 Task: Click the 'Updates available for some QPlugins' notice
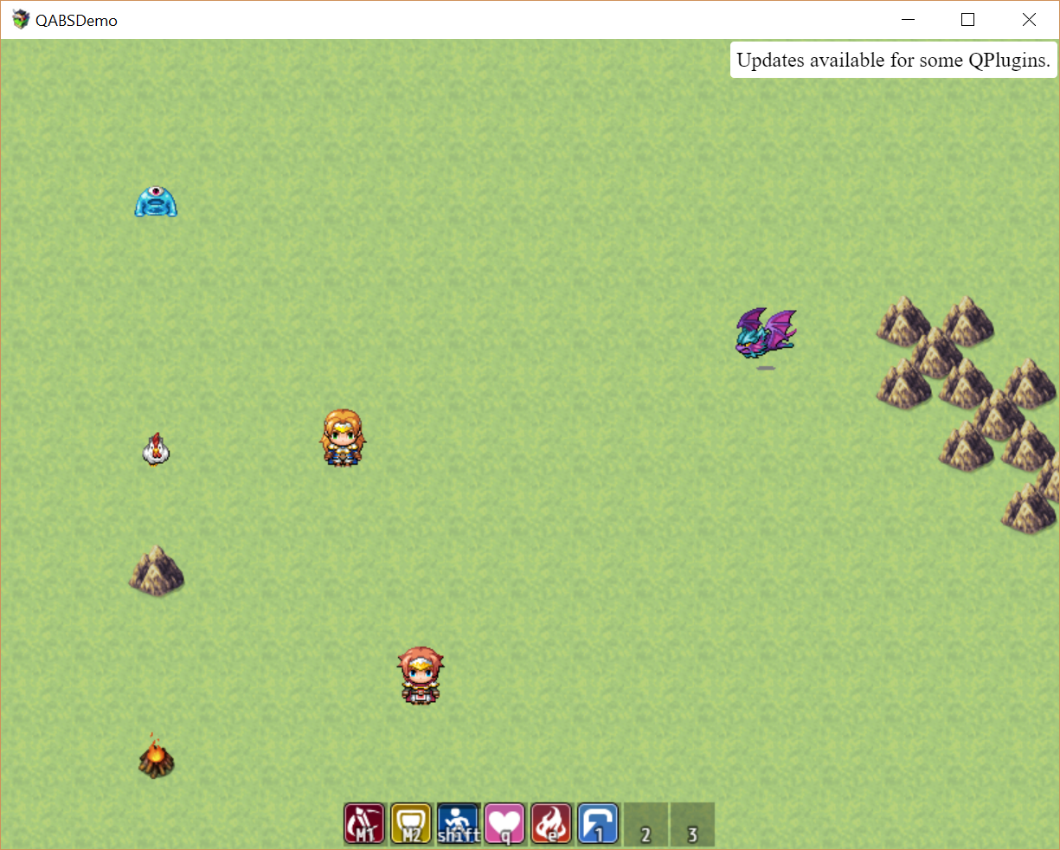tap(893, 61)
